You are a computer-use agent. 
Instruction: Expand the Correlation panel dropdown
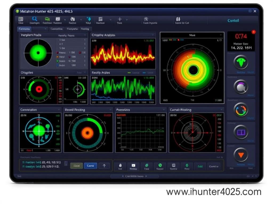click(59, 109)
